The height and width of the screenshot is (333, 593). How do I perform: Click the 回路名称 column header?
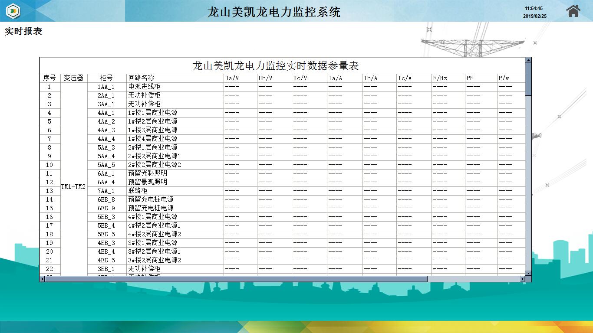(x=141, y=78)
